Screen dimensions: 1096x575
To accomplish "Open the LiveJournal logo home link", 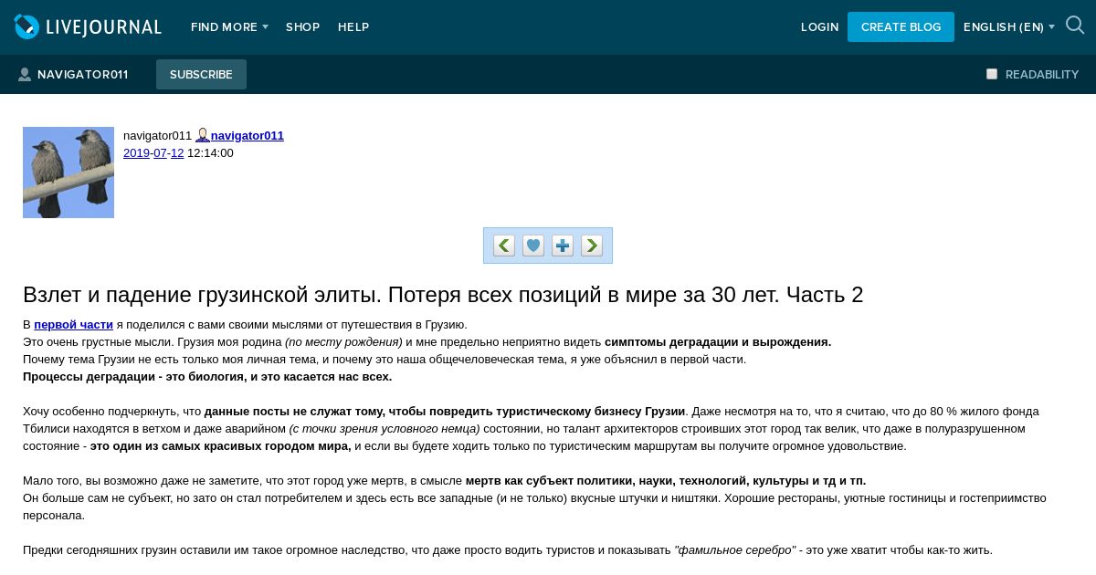I will click(88, 26).
